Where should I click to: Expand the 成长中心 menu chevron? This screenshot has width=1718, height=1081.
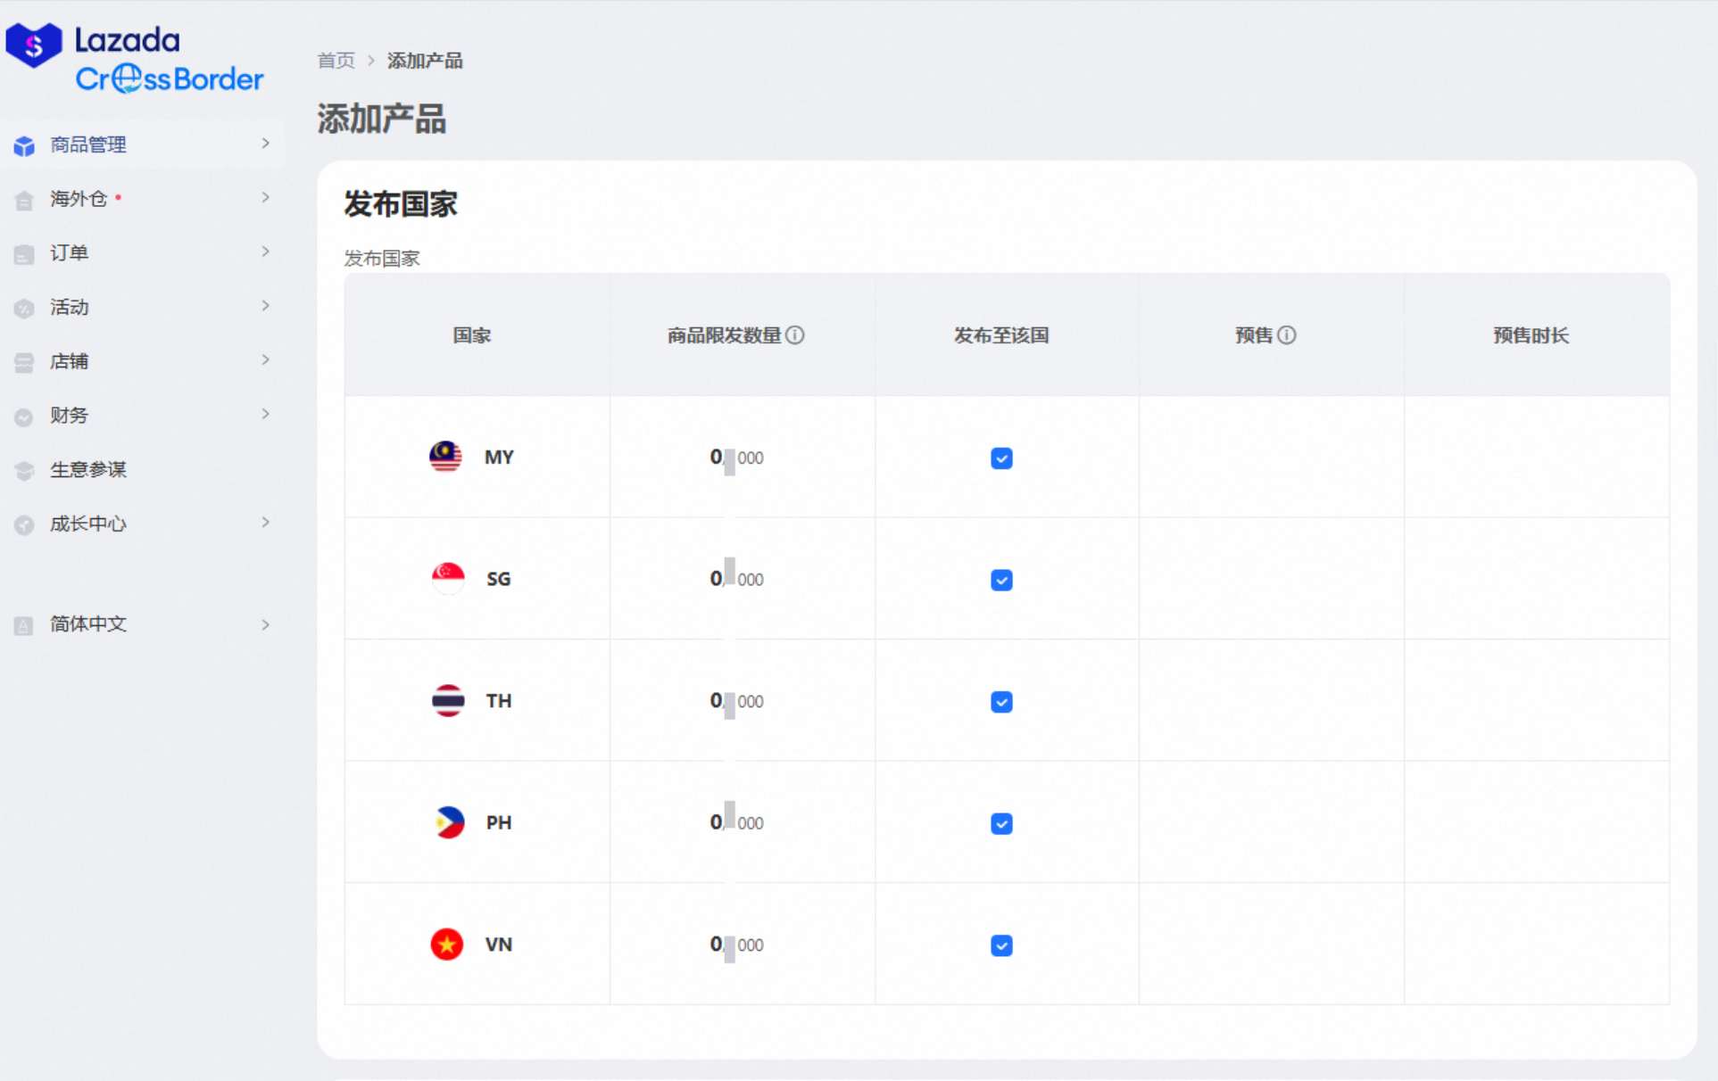(265, 523)
